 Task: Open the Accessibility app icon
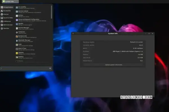17,8
